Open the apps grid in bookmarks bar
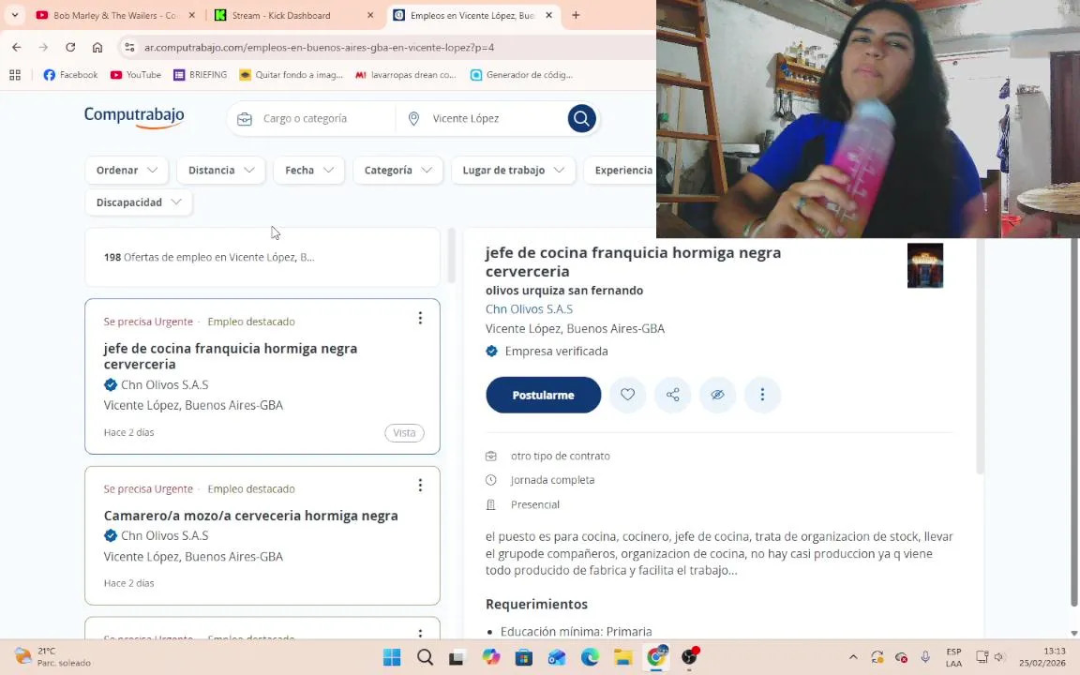Image resolution: width=1080 pixels, height=675 pixels. click(14, 75)
